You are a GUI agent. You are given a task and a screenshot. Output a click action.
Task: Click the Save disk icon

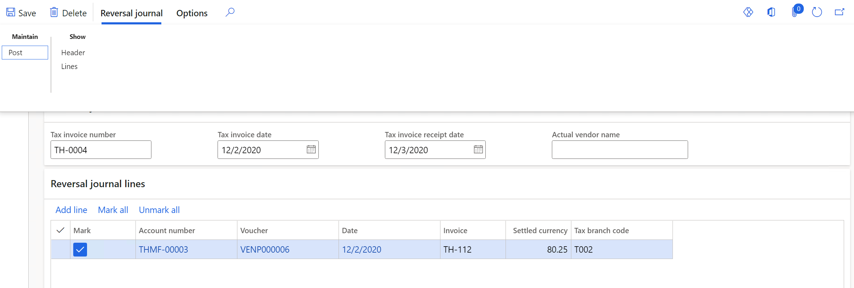tap(11, 12)
